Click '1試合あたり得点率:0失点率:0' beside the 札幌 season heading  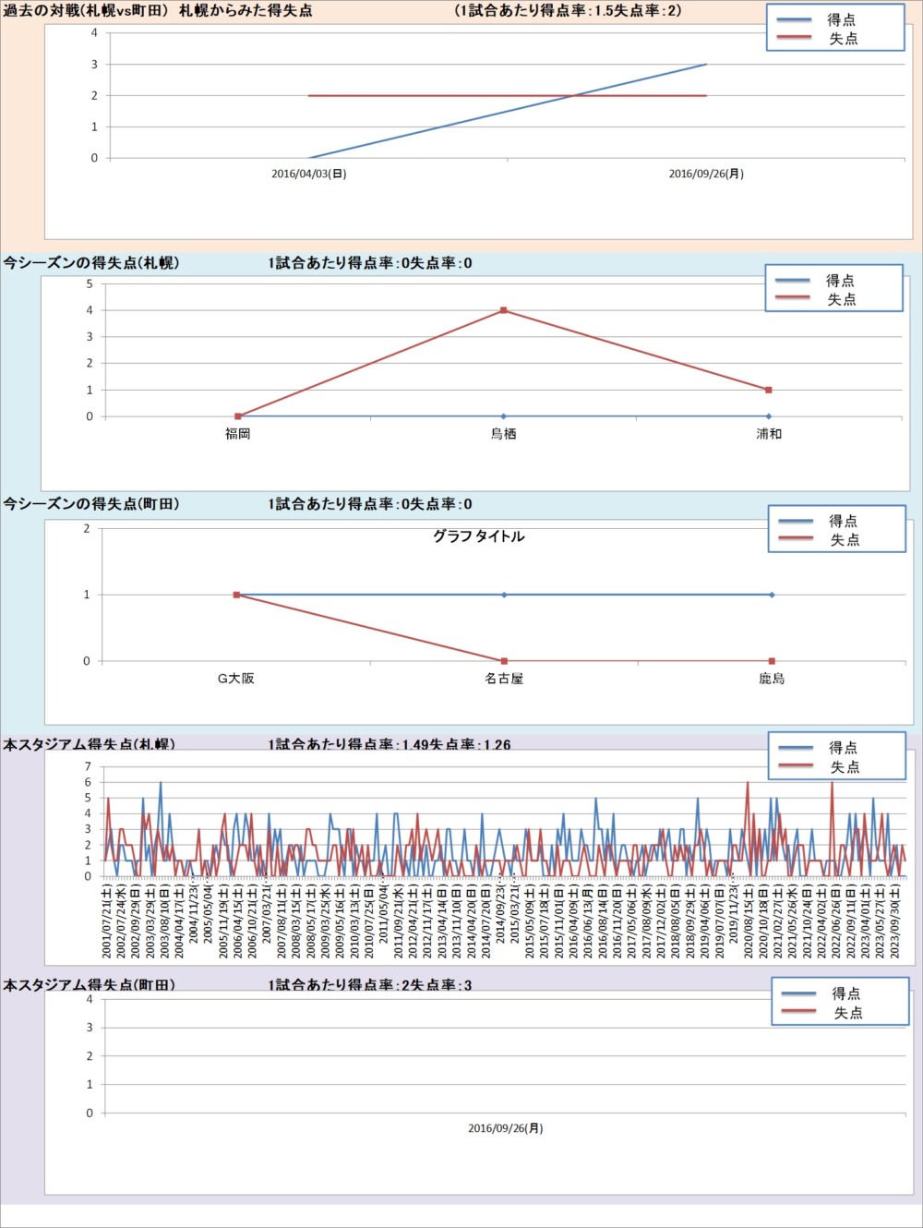[x=370, y=263]
